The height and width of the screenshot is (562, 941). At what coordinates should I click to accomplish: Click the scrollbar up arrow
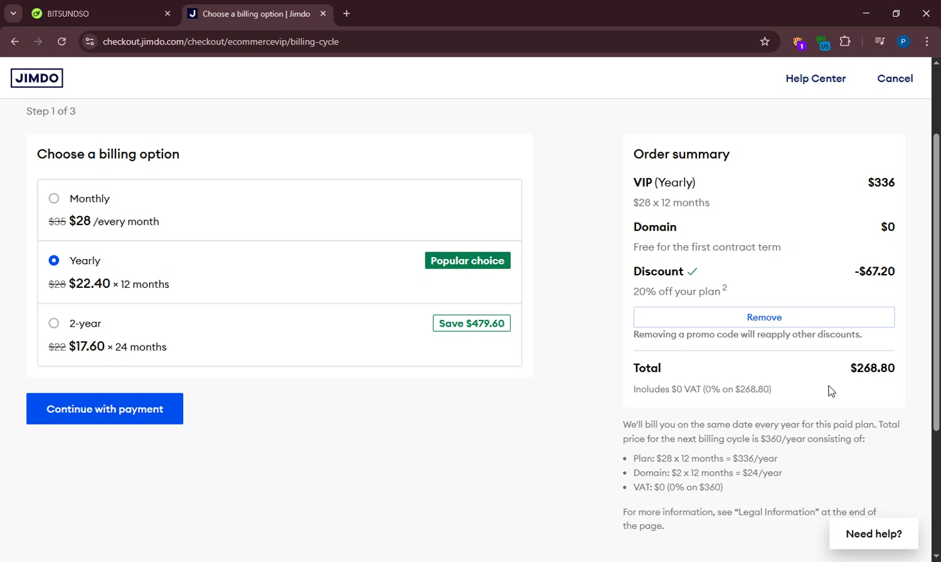point(936,62)
